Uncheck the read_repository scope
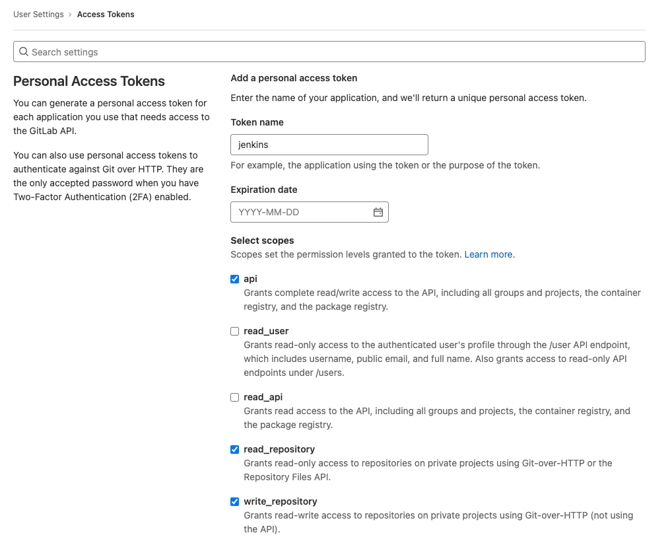Viewport: 670px width, 541px height. (234, 449)
